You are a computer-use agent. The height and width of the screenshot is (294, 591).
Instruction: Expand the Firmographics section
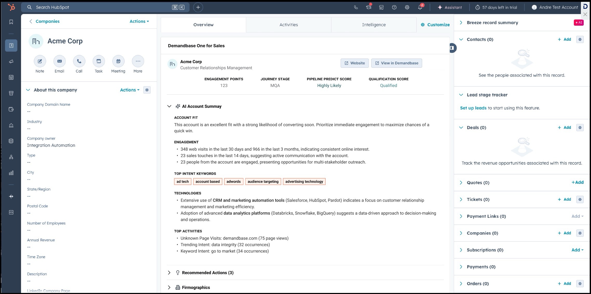pos(169,288)
